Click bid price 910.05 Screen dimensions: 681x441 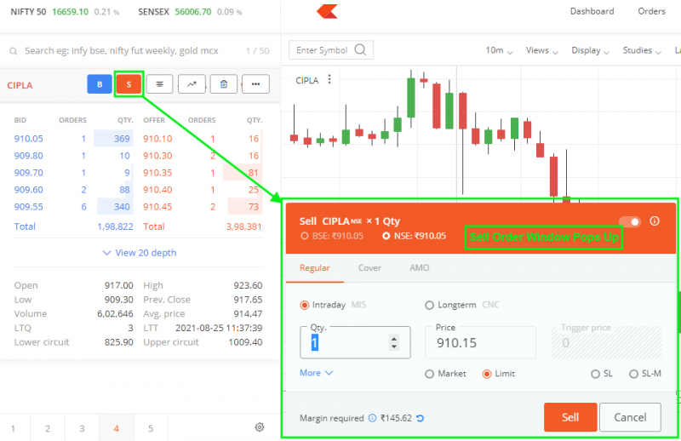(x=29, y=139)
